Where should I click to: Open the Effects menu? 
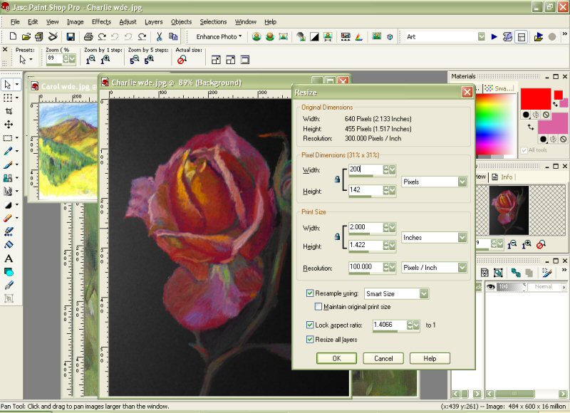(x=101, y=22)
